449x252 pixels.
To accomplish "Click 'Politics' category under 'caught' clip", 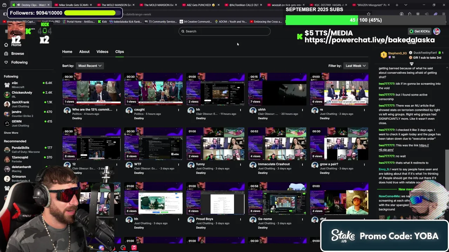I will 139,114.
